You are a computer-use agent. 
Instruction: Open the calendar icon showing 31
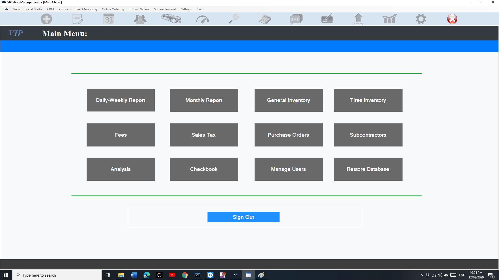click(109, 19)
